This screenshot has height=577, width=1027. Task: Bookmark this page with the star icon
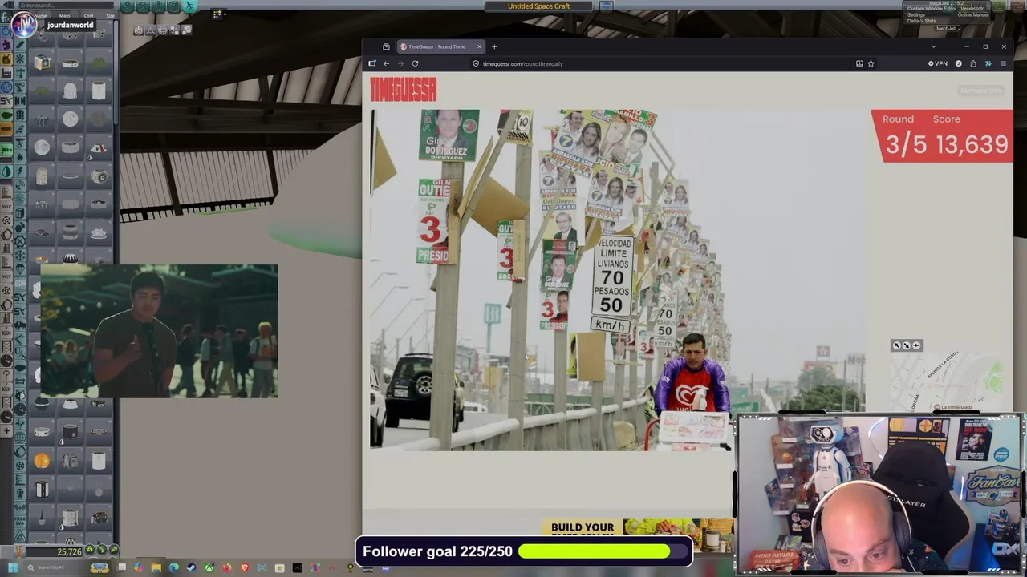pos(871,63)
